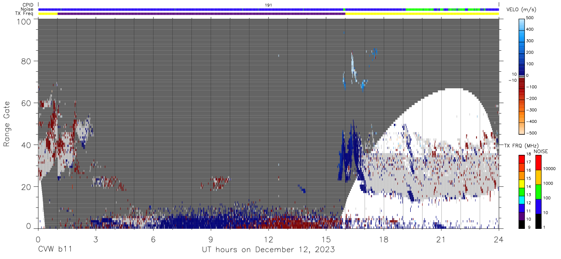This screenshot has width=561, height=259.
Task: Click the x-axis tick label '21'
Action: pos(441,239)
